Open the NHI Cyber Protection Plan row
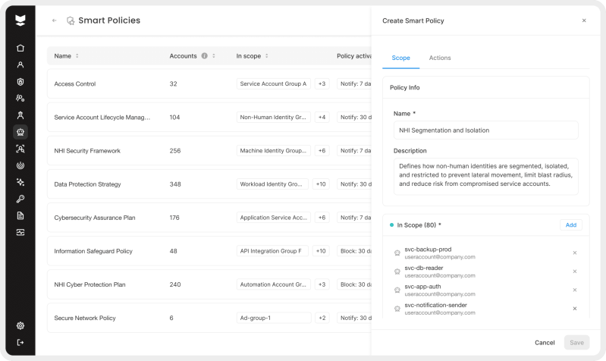Viewport: 606px width, 361px height. pos(209,284)
